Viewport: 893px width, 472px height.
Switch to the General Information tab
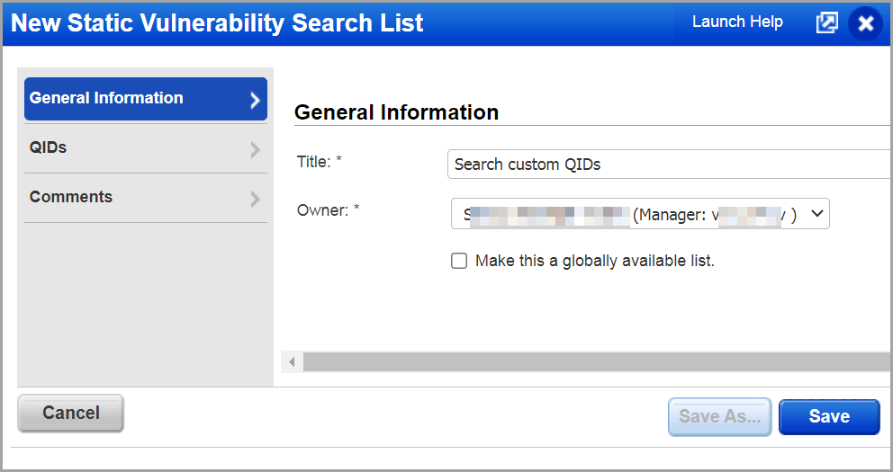point(106,99)
